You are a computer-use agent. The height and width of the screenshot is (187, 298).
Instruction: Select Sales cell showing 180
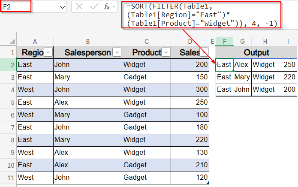point(190,127)
